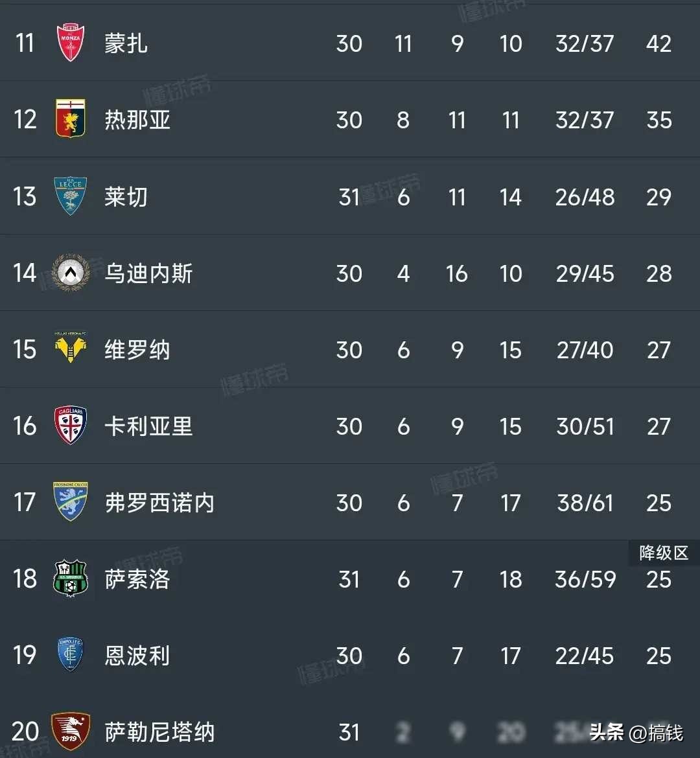The image size is (700, 758).
Task: Click the 降级区 relegation zone label
Action: click(663, 553)
